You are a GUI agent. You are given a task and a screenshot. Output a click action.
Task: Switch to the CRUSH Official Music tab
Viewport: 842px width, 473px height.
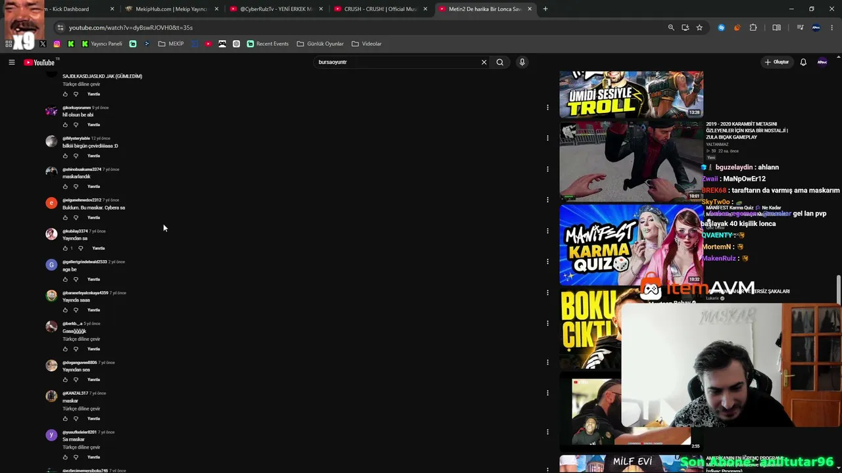(x=380, y=9)
